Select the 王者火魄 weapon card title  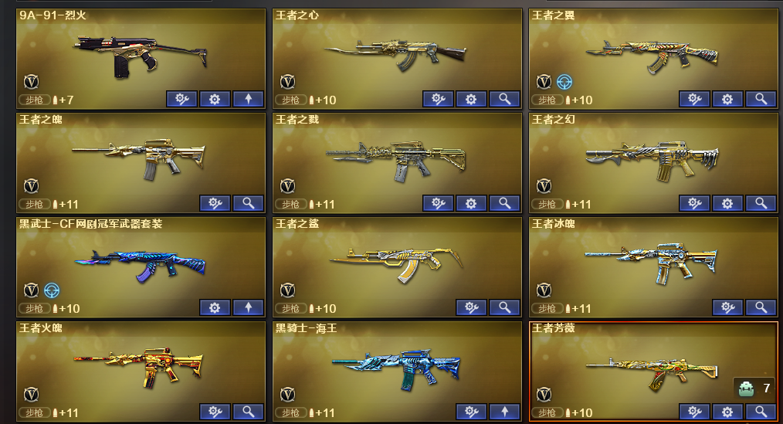41,328
